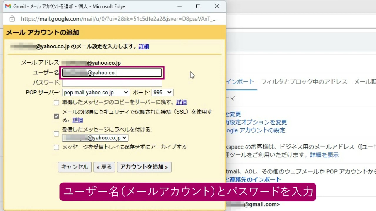376x211 pixels.
Task: Enable labeling of received messages checkbox
Action: [56, 134]
